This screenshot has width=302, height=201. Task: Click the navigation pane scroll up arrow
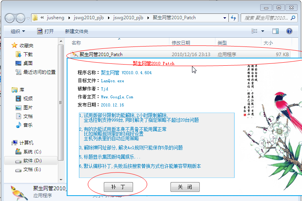click(61, 41)
